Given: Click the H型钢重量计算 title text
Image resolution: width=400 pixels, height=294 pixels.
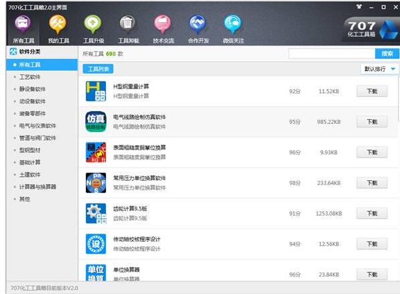Looking at the screenshot, I should (131, 86).
